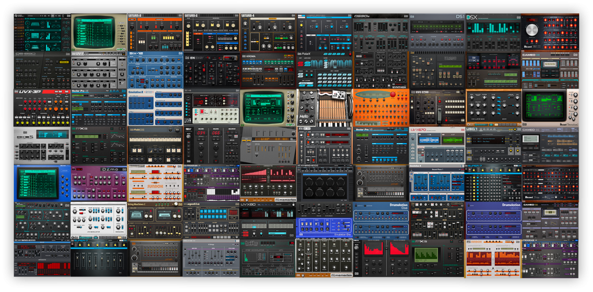Click the Mello tape keyboard instrument
Image resolution: width=593 pixels, height=292 pixels.
click(324, 108)
